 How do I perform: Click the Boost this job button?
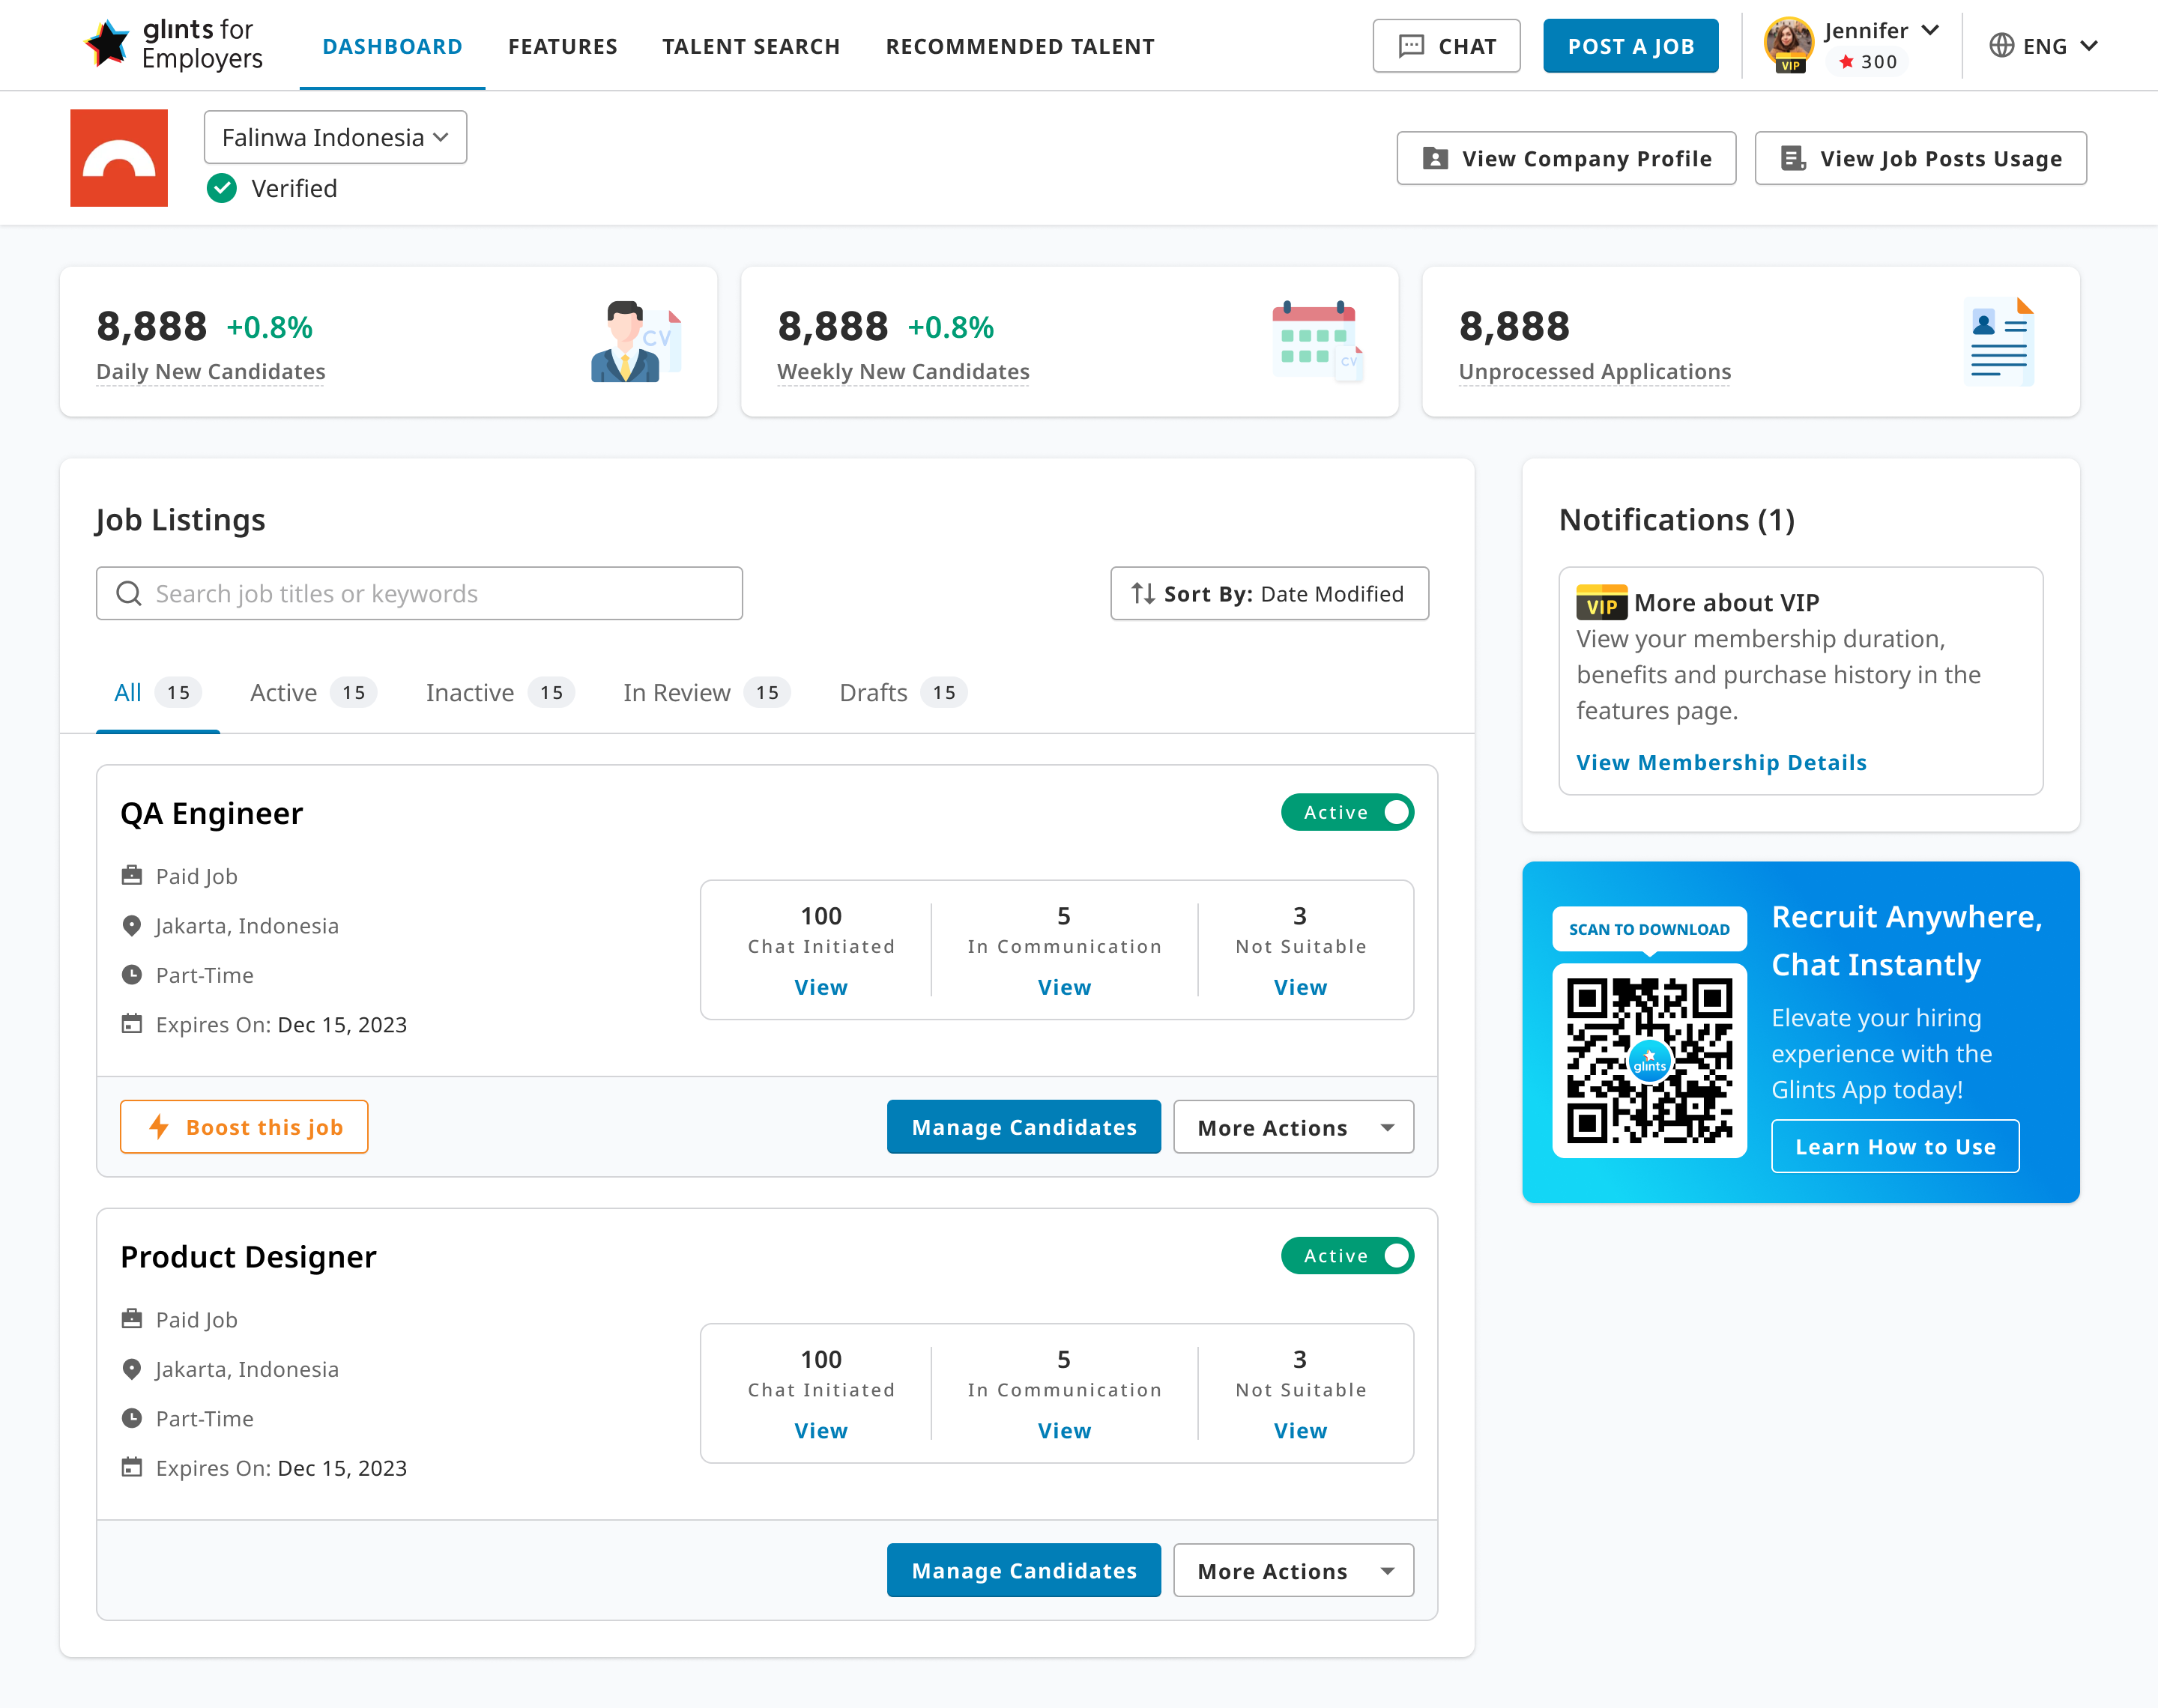click(244, 1127)
